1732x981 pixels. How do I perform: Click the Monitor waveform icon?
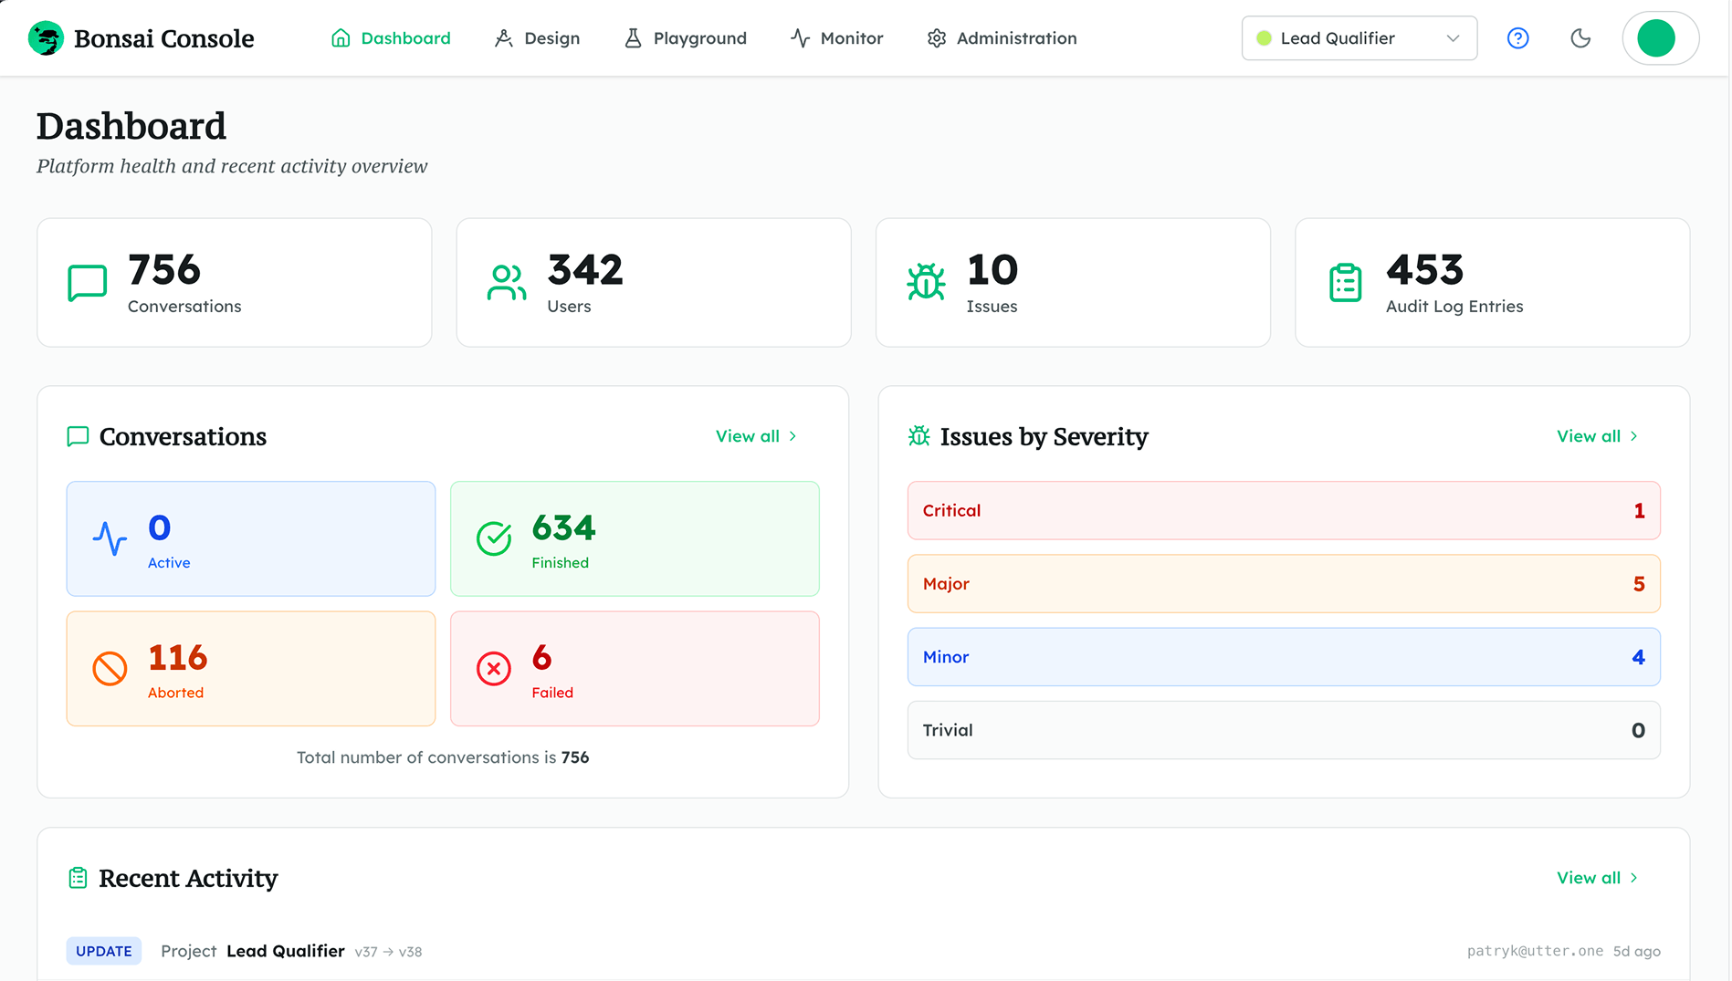(x=799, y=38)
